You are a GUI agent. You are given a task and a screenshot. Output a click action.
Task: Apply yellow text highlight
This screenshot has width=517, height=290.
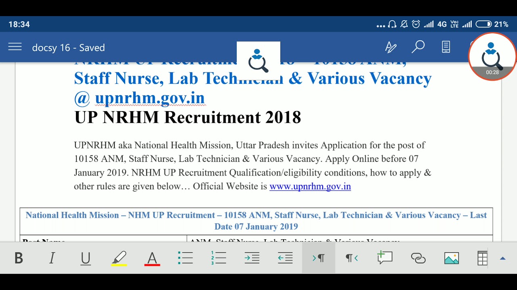119,258
